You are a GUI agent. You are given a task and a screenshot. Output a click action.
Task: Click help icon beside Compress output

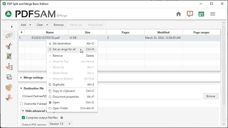pos(62,118)
